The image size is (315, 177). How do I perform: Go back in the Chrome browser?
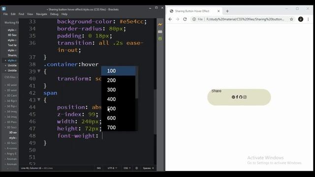pyautogui.click(x=170, y=19)
